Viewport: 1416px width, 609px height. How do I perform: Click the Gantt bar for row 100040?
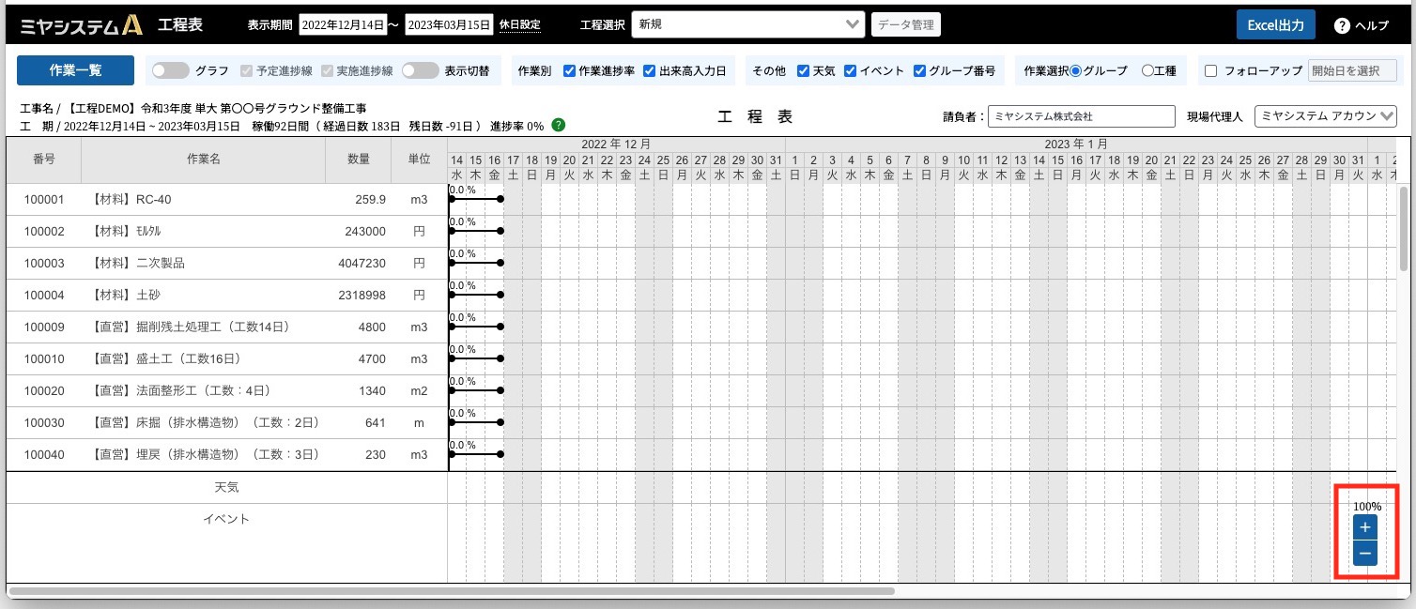[x=475, y=454]
